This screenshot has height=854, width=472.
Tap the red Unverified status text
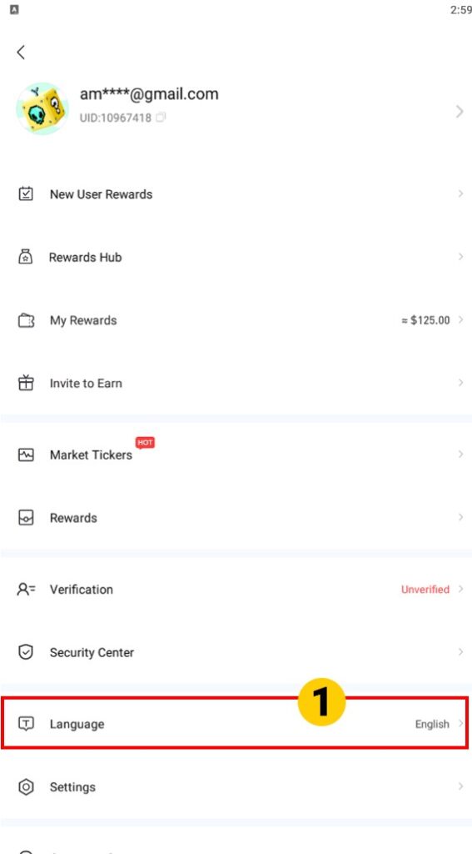pos(425,590)
